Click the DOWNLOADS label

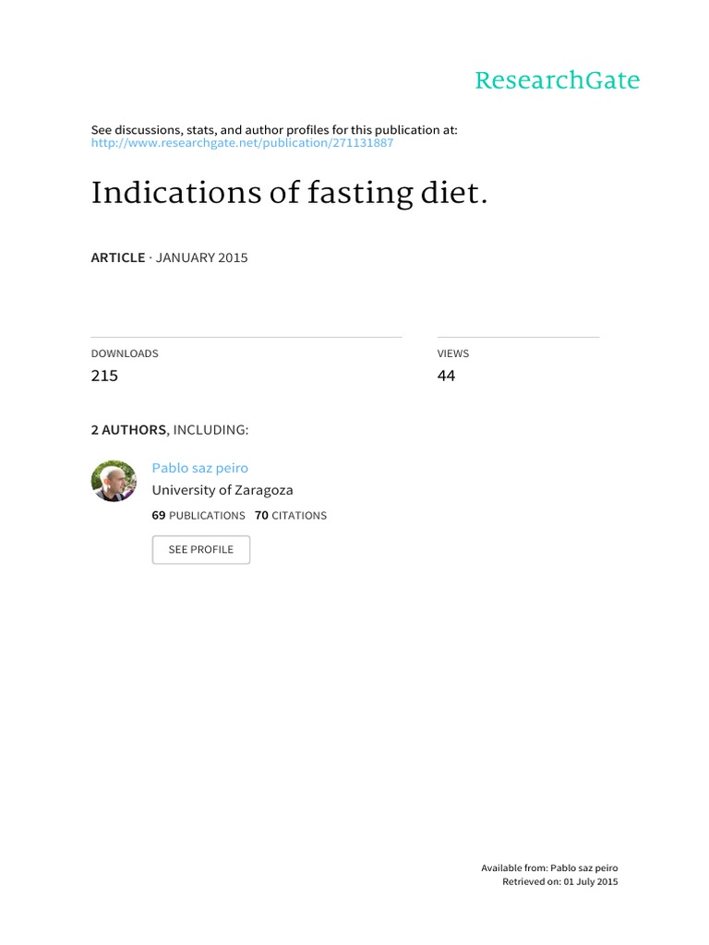click(x=125, y=353)
